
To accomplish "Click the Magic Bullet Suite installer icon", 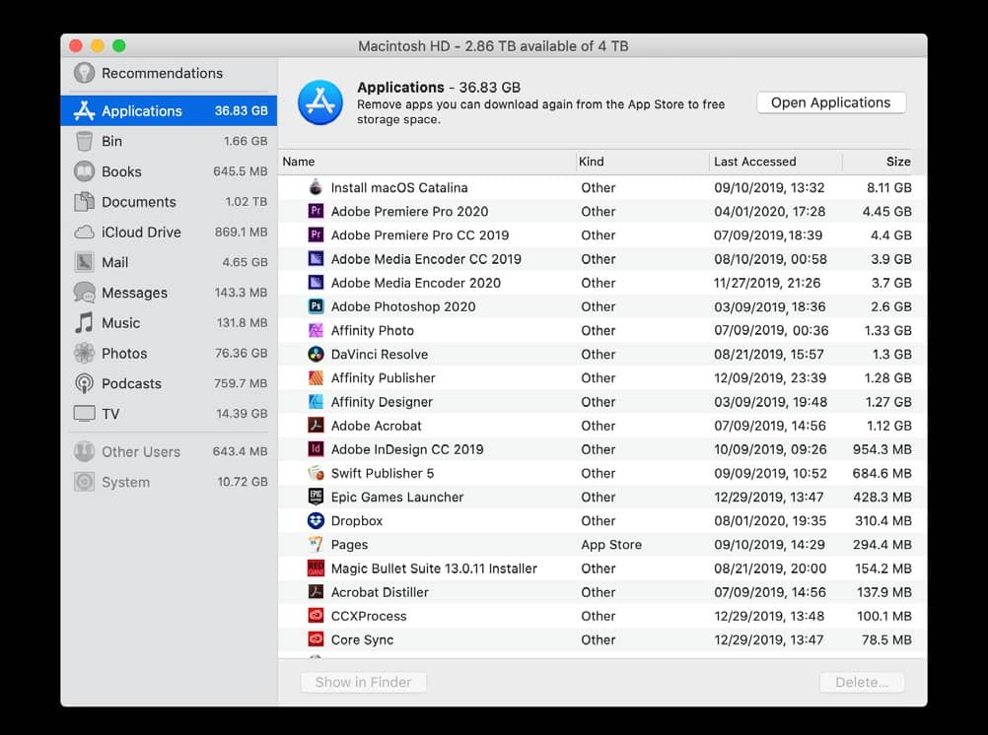I will tap(316, 568).
